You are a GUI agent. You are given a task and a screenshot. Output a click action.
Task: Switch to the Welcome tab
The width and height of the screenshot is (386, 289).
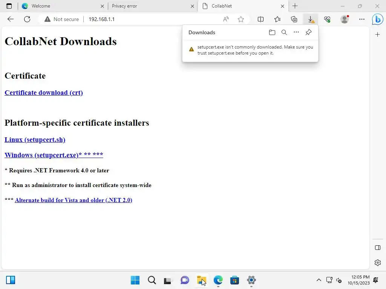point(63,6)
